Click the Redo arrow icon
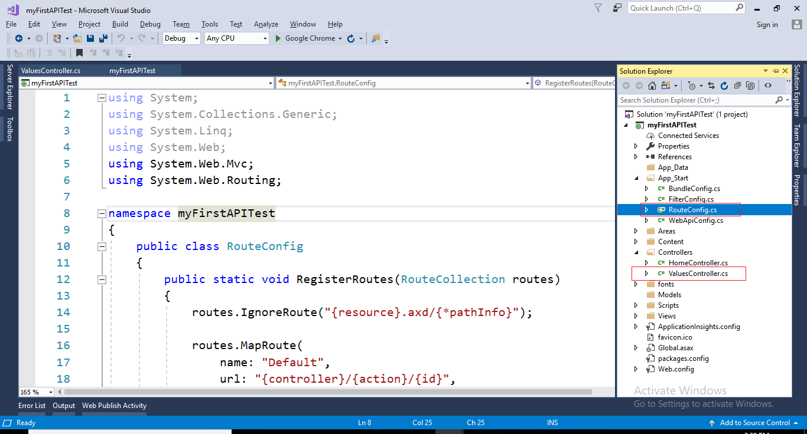The image size is (807, 434). pos(142,38)
